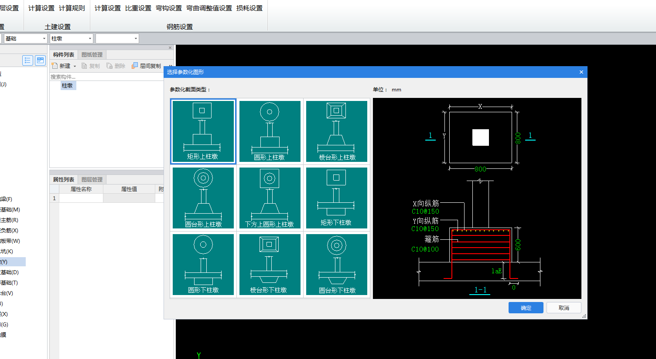The height and width of the screenshot is (359, 656).
Task: Select the highlighted (Y) navigation item
Action: tap(13, 262)
